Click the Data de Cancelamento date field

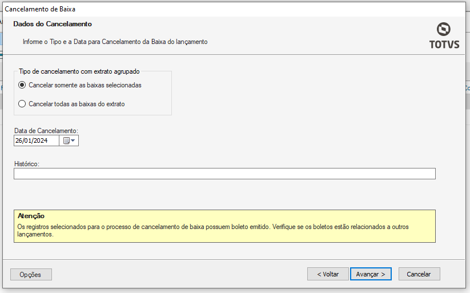pyautogui.click(x=36, y=141)
